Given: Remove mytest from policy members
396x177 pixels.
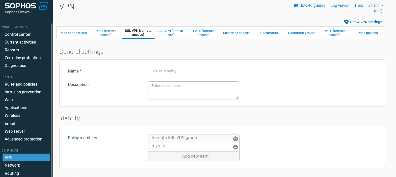Looking at the screenshot, I should pos(235,147).
